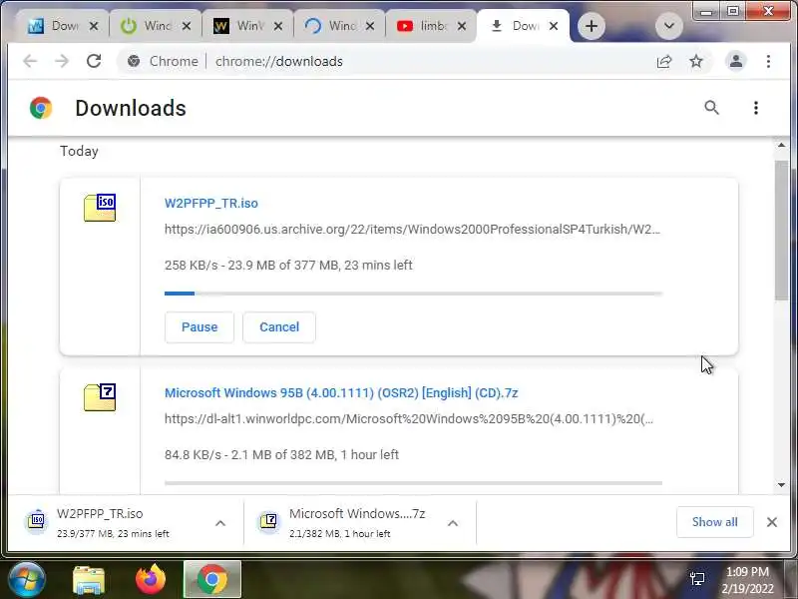
Task: Reload the downloads page
Action: click(x=94, y=61)
